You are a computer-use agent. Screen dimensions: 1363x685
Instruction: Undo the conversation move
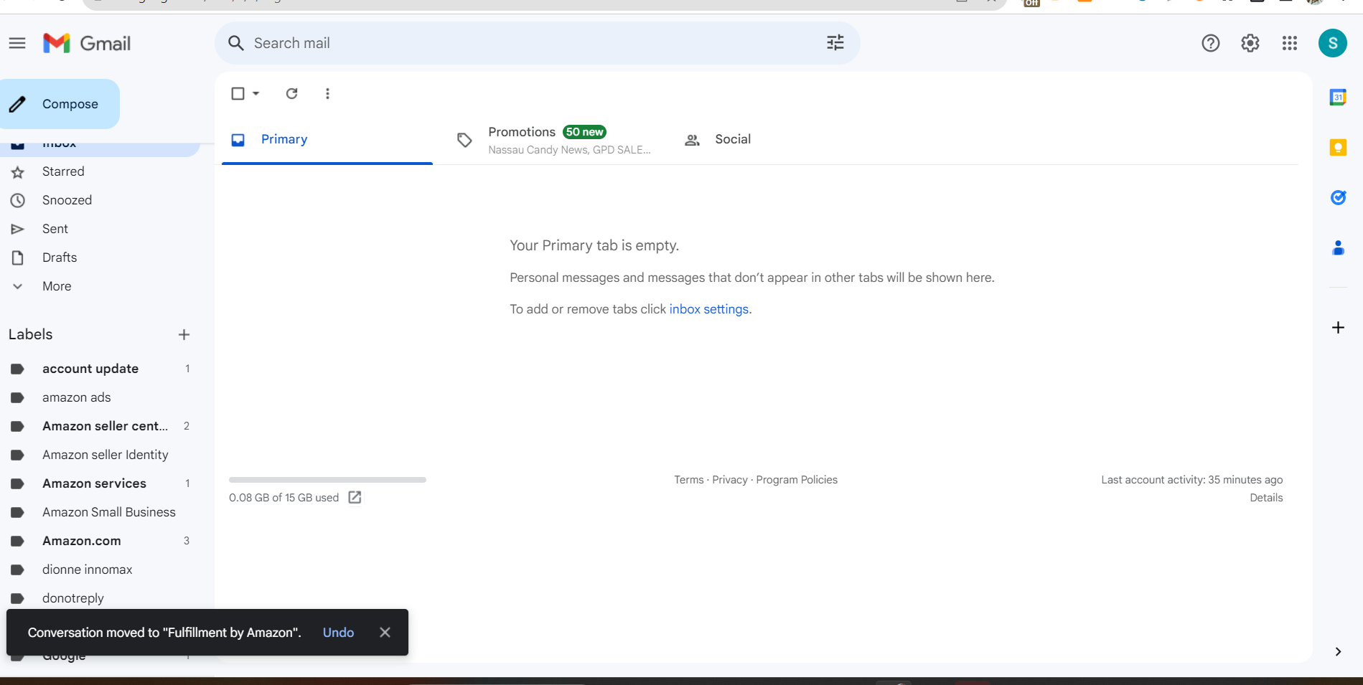[x=339, y=632]
